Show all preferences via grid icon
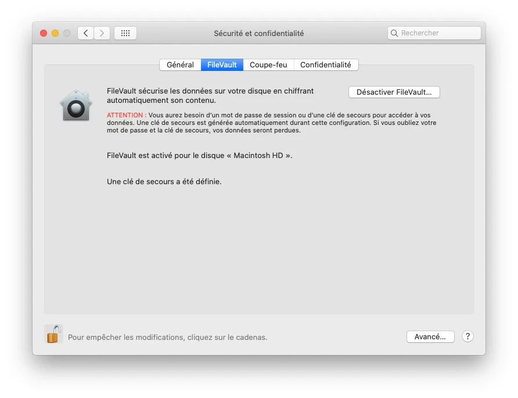The height and width of the screenshot is (398, 518). (x=125, y=33)
